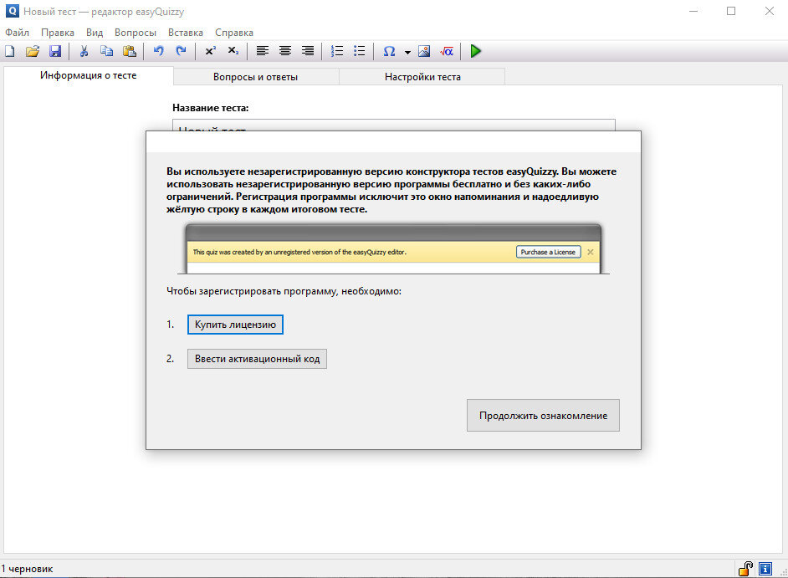
Task: Insert special symbol Omega icon
Action: coord(389,51)
